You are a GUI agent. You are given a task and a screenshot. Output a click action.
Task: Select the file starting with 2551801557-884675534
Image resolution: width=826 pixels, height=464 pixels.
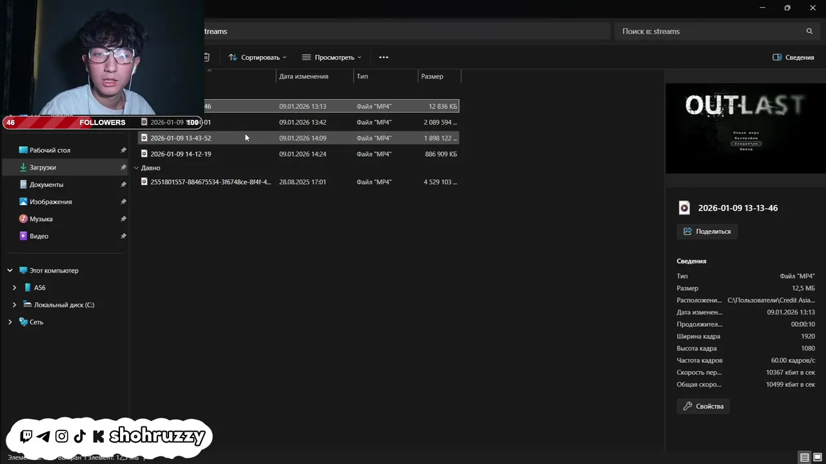(298, 182)
